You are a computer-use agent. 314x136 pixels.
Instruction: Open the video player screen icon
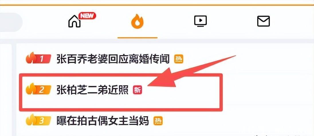pos(201,21)
